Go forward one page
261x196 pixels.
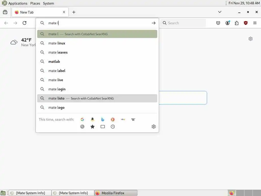click(x=15, y=23)
